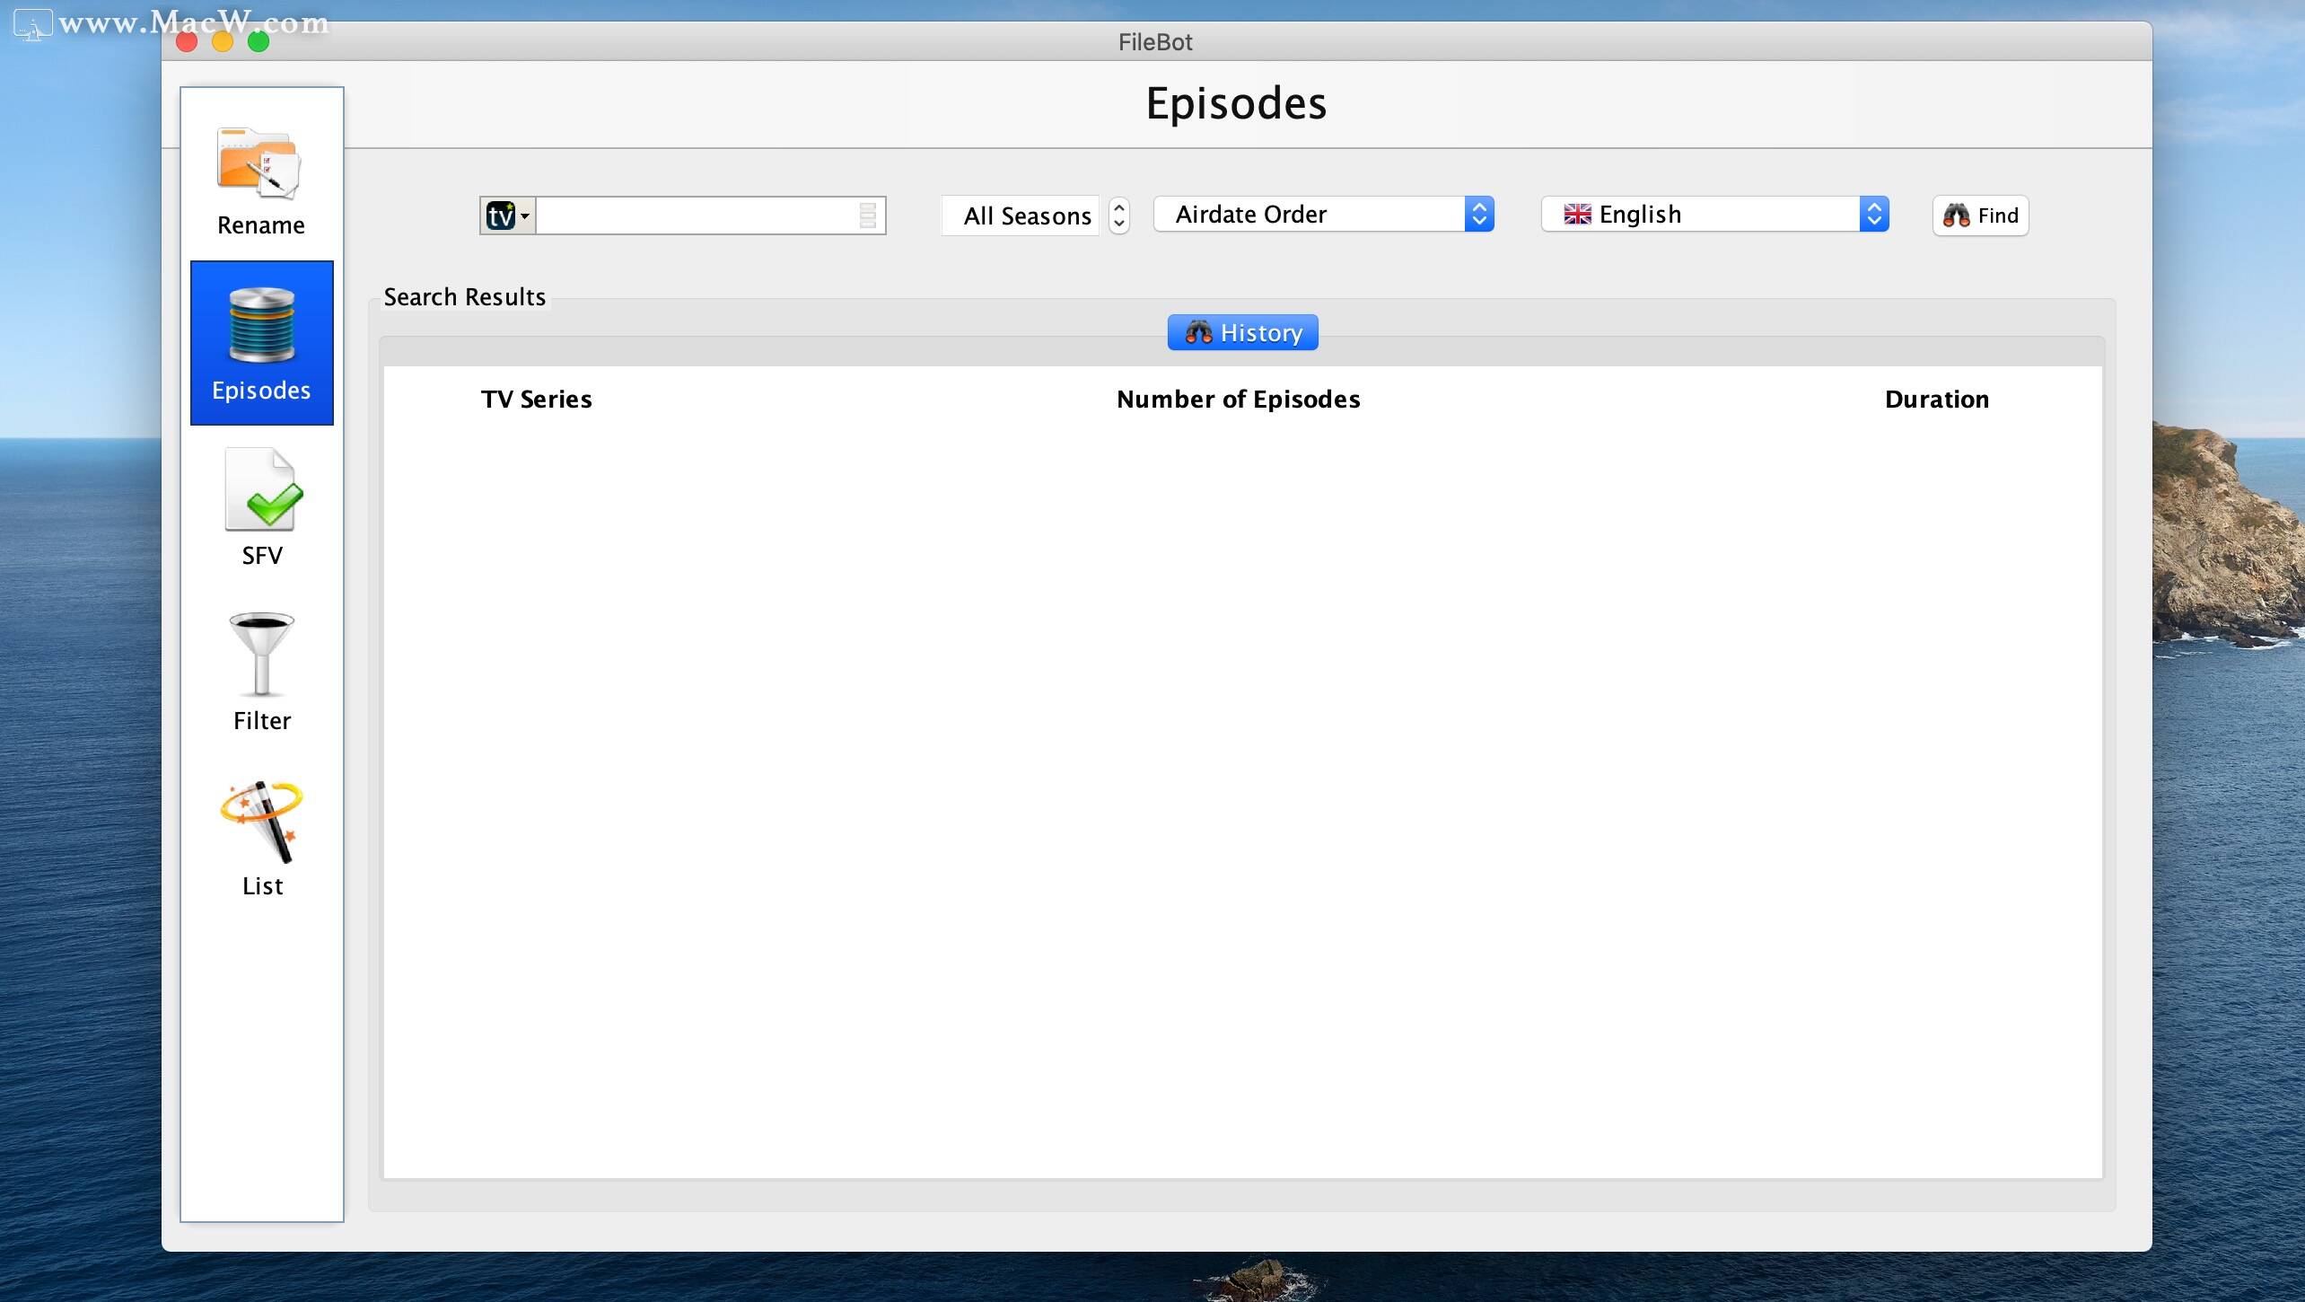Open the Airdate Order dropdown
This screenshot has height=1302, width=2305.
(1324, 214)
